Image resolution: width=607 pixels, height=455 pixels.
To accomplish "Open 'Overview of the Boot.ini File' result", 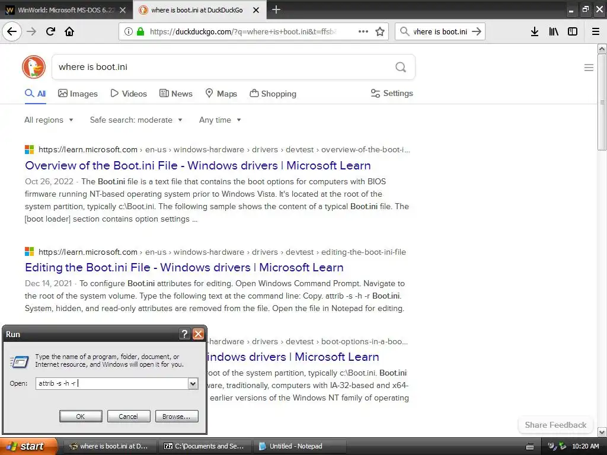I will 198,166.
